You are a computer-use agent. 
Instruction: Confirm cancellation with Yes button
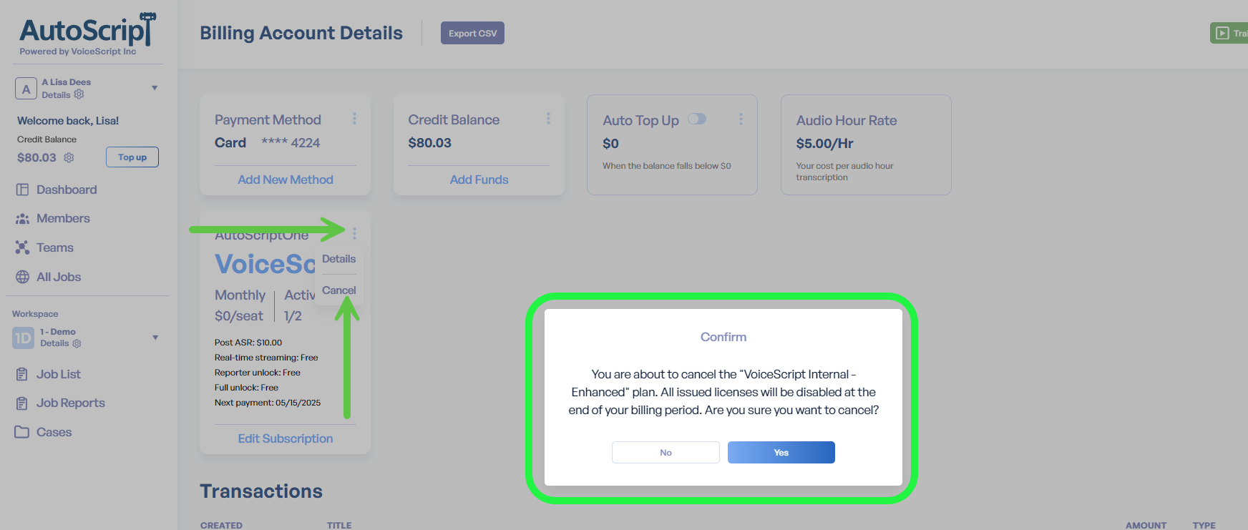[781, 453]
